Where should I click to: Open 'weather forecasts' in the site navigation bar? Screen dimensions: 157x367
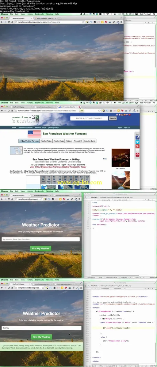[25, 127]
